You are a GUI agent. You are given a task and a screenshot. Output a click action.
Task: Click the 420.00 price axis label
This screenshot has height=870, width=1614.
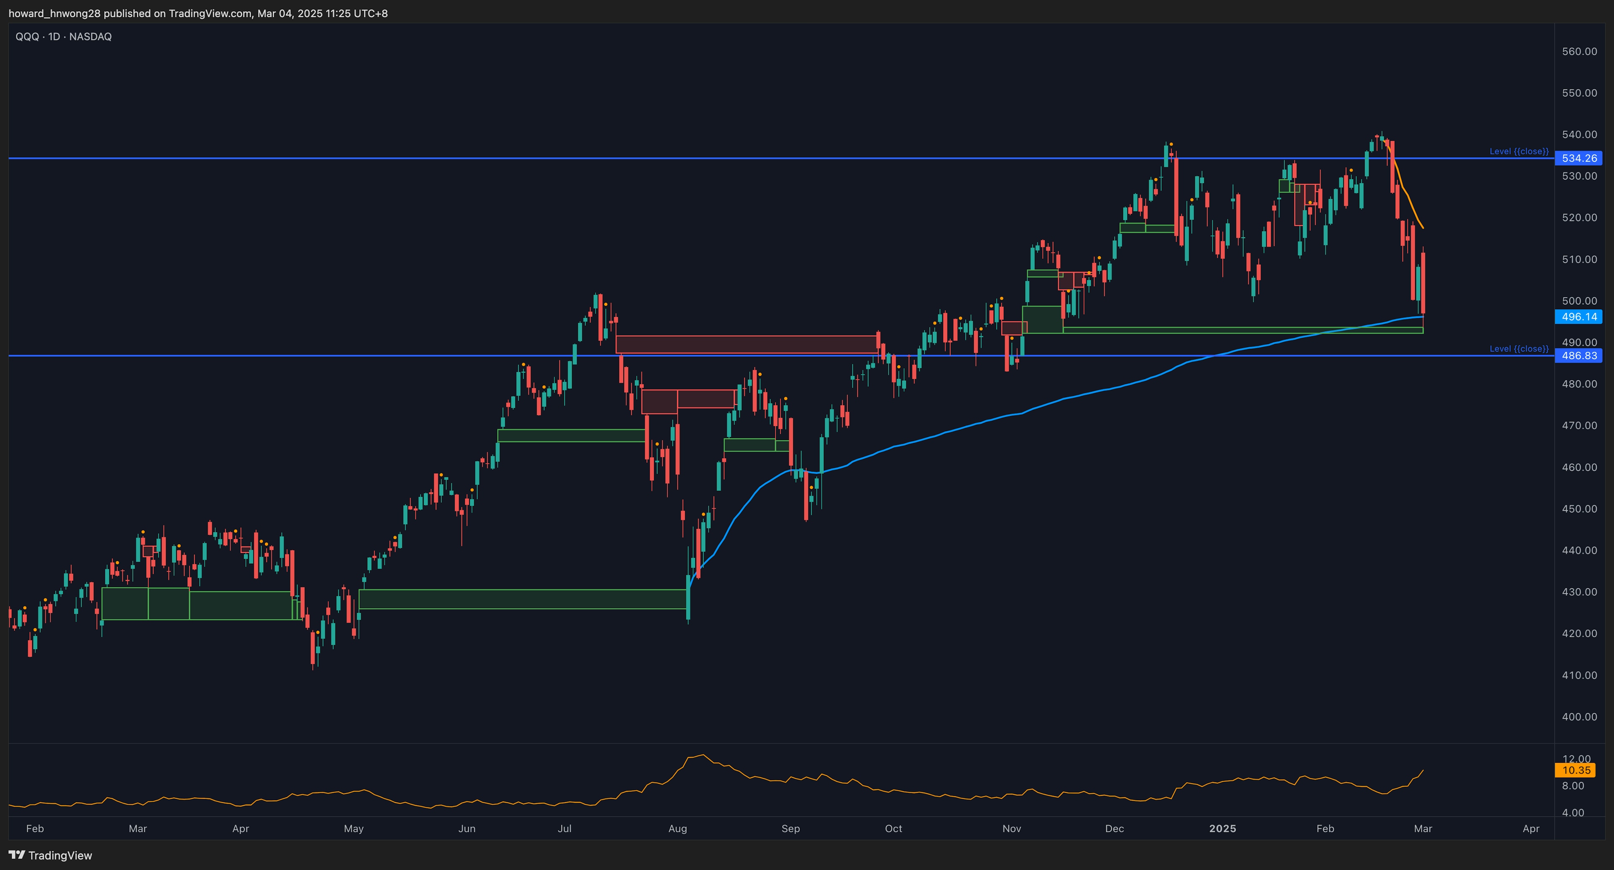click(x=1580, y=633)
